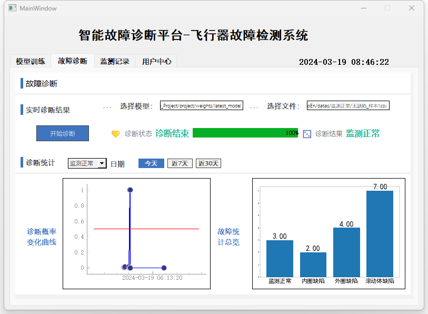Select the 近30天 date filter

click(x=208, y=163)
